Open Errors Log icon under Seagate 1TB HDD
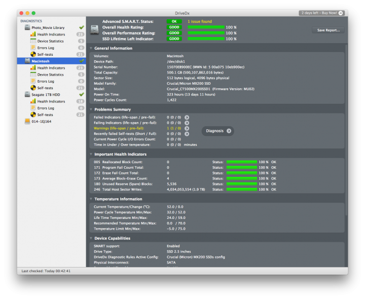 (x=33, y=108)
